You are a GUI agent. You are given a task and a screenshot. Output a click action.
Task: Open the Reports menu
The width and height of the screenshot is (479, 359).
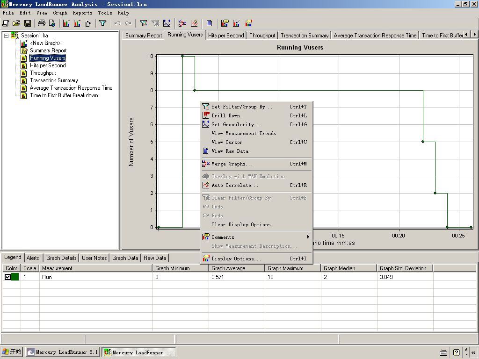(x=82, y=13)
